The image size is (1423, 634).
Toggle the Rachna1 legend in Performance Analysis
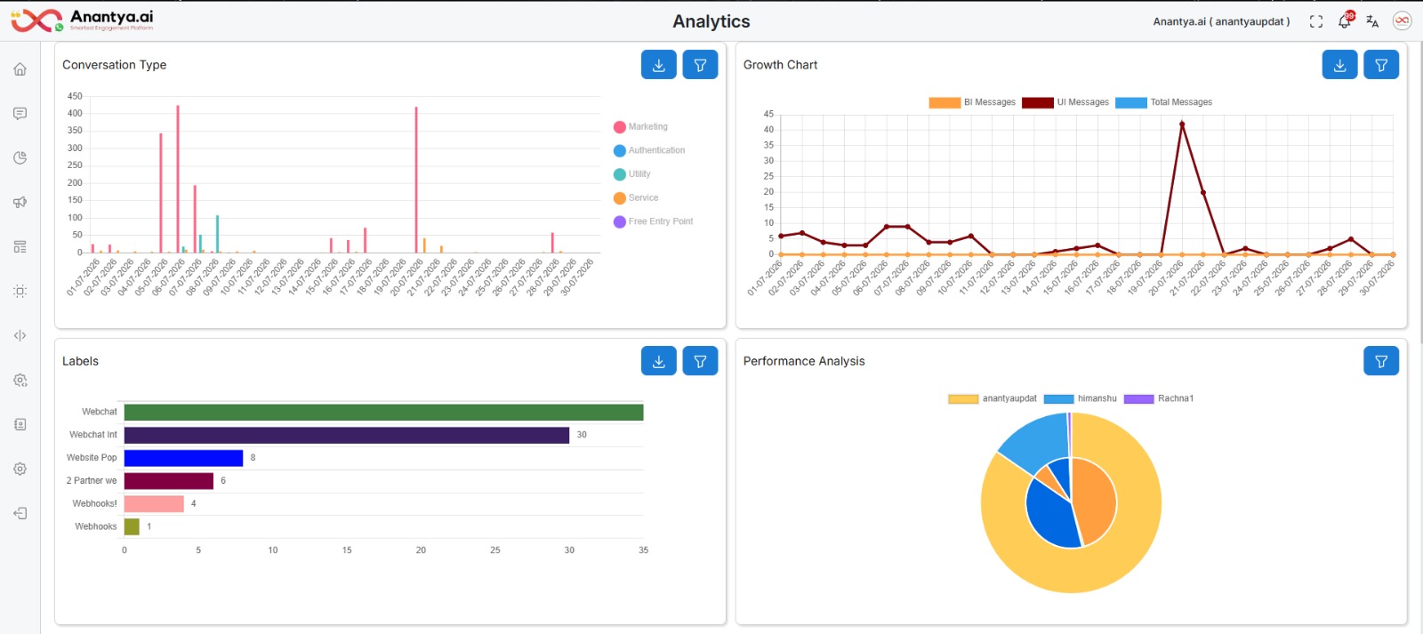1159,398
